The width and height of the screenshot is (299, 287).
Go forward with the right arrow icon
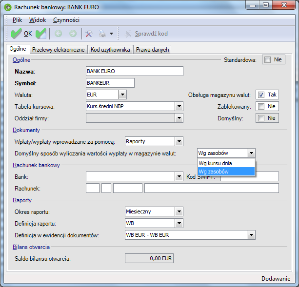pyautogui.click(x=73, y=34)
